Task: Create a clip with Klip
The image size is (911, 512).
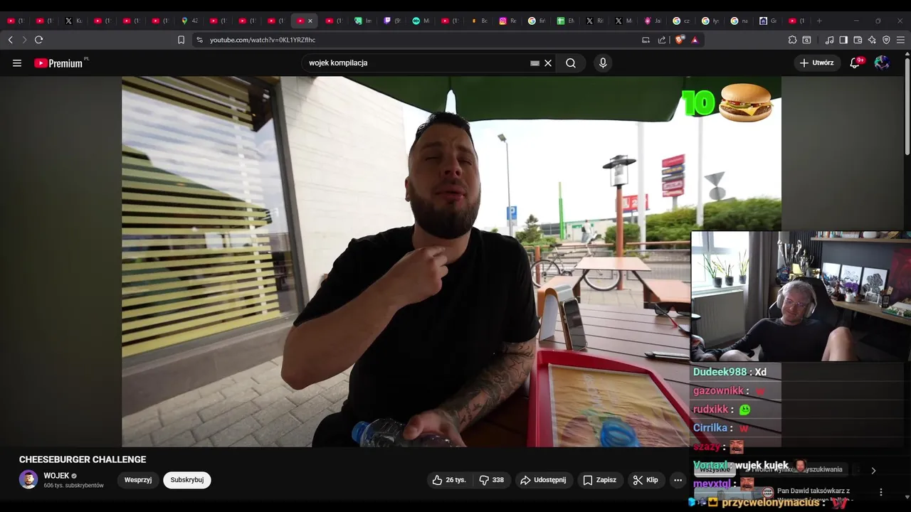Action: pos(646,480)
